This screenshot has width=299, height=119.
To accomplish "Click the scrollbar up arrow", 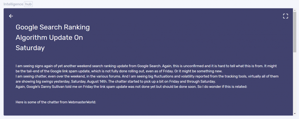I will point(295,10).
